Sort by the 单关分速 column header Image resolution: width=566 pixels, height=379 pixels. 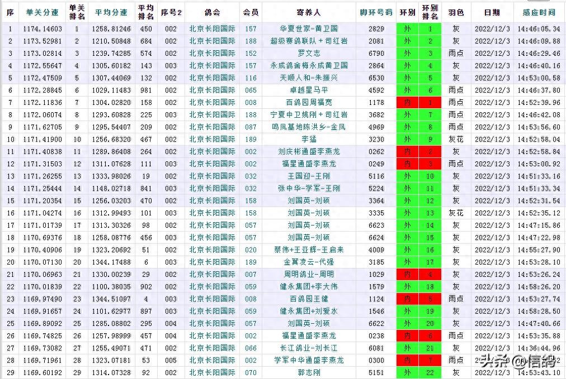(42, 12)
